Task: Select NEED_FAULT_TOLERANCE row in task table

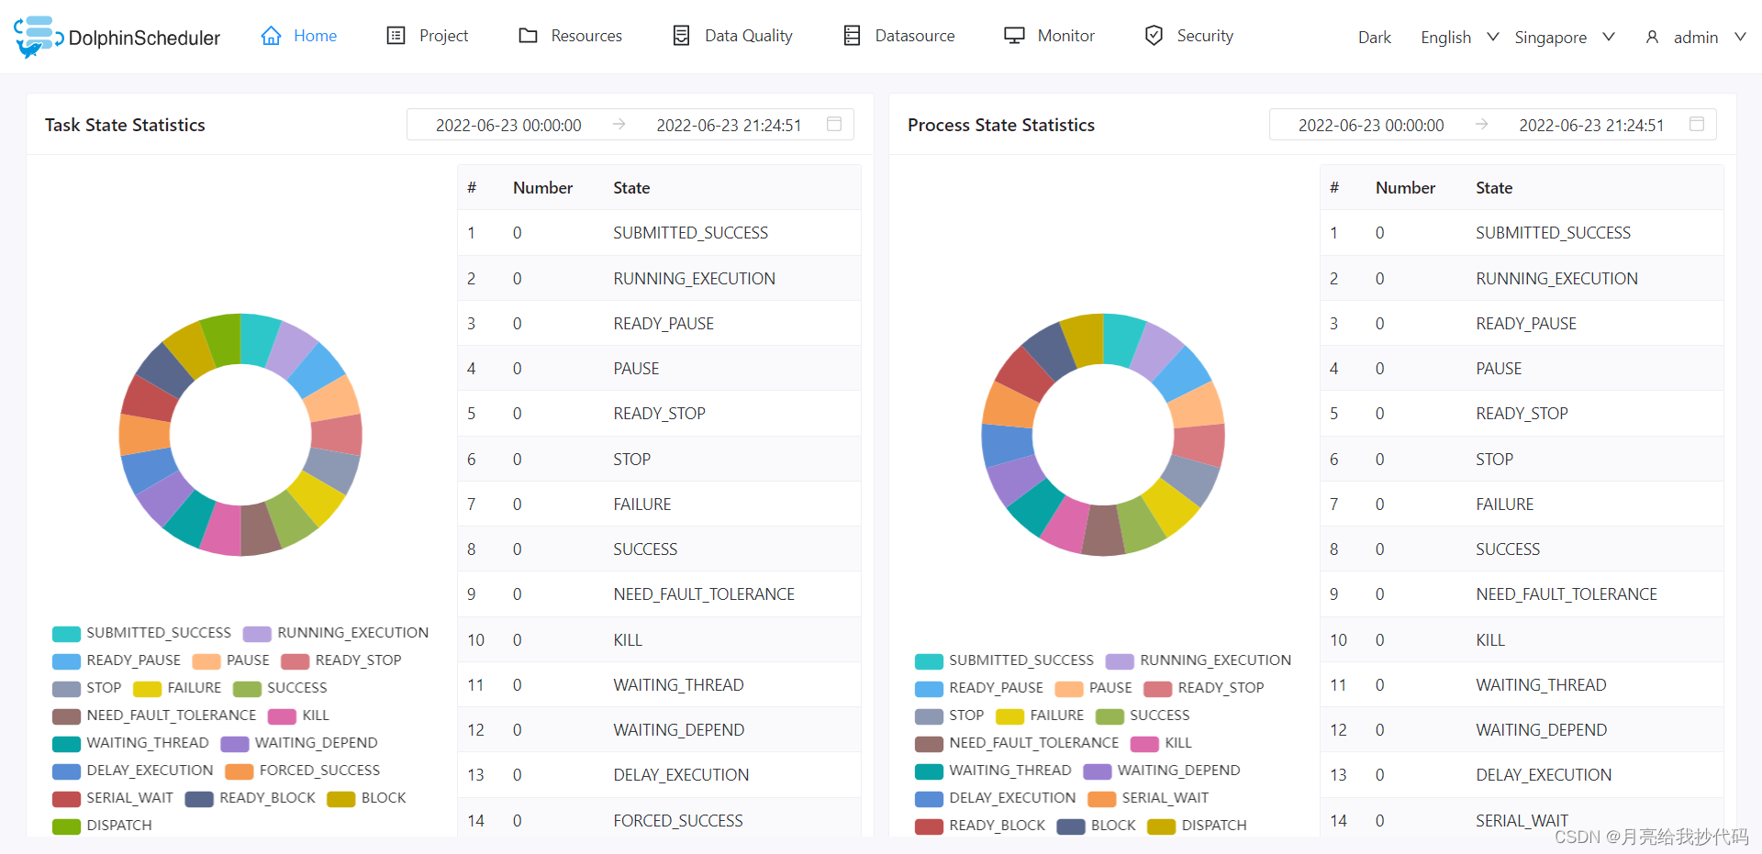Action: click(x=659, y=594)
